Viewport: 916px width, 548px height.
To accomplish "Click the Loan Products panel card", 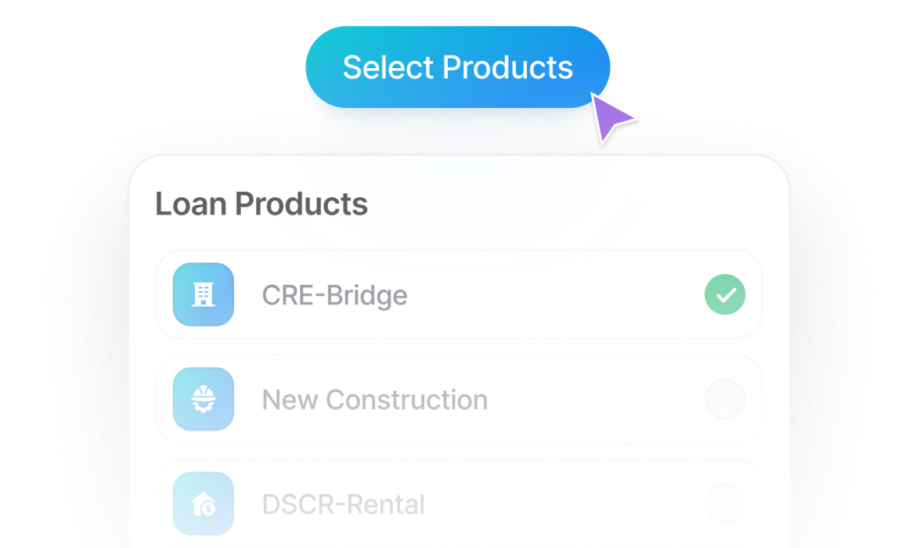I will 458,352.
